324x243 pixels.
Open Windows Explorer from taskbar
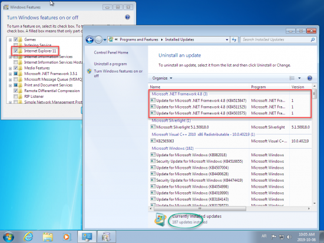[x=48, y=237]
